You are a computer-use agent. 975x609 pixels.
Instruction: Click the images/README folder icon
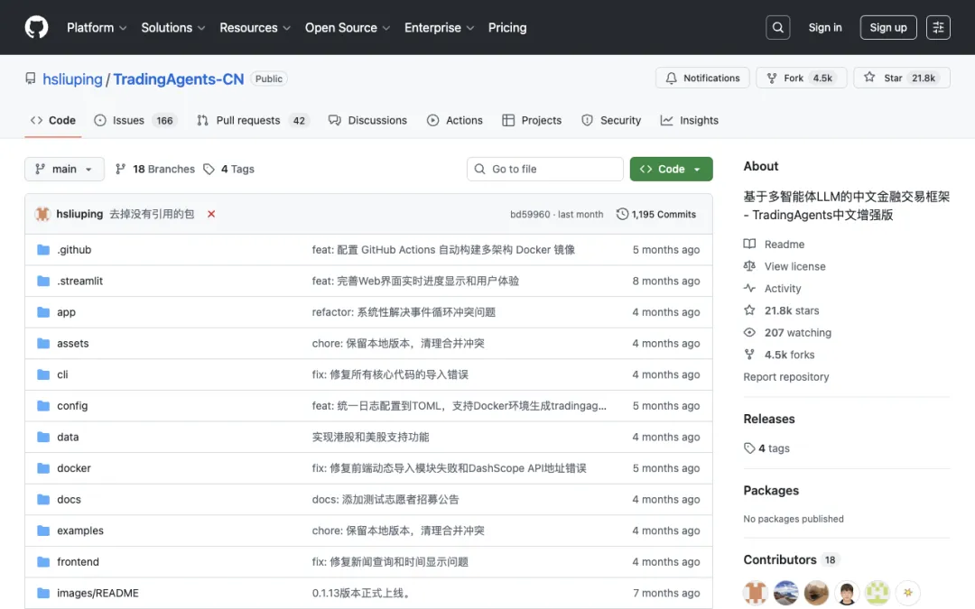click(43, 593)
